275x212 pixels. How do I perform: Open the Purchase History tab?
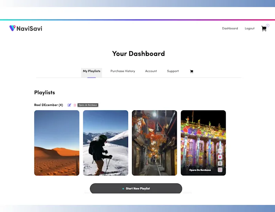(x=123, y=71)
